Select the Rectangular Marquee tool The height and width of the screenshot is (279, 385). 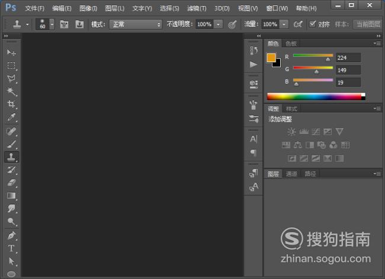11,66
